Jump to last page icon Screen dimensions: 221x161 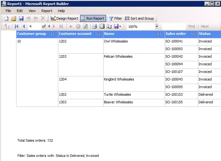pyautogui.click(x=61, y=26)
